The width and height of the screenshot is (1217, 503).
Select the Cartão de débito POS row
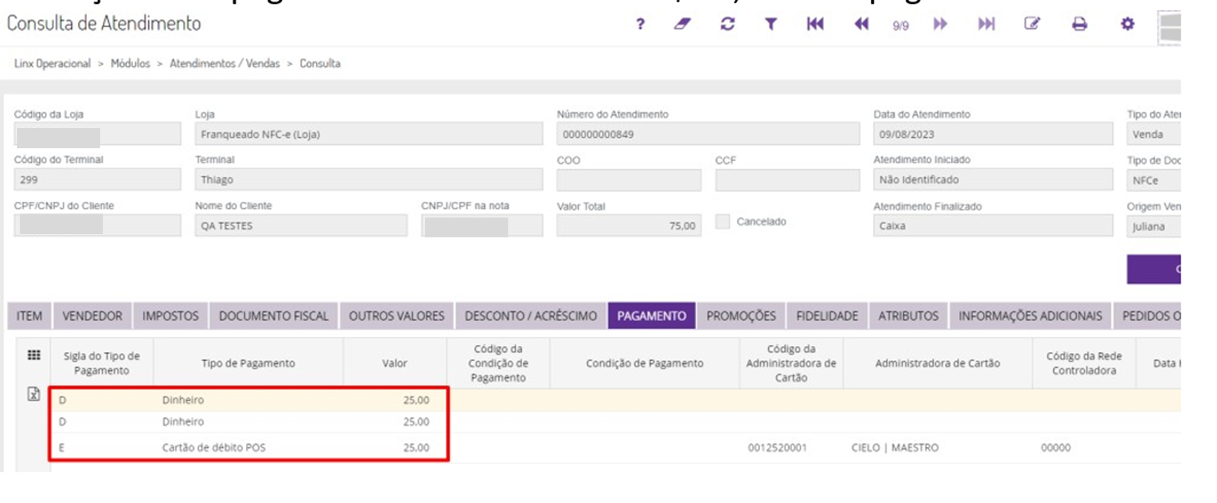point(616,448)
